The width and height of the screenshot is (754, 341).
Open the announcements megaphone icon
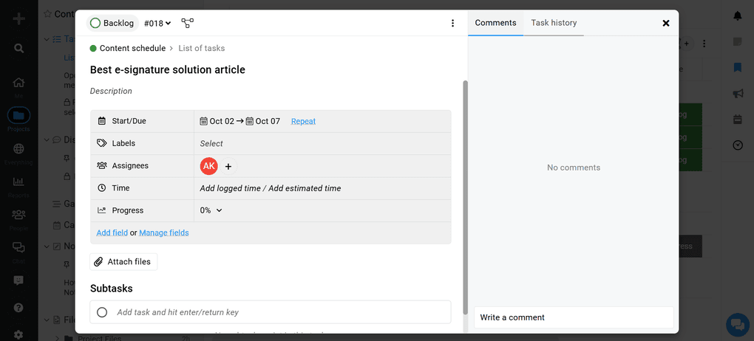click(738, 94)
